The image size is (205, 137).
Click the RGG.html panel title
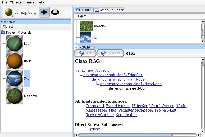tap(87, 47)
